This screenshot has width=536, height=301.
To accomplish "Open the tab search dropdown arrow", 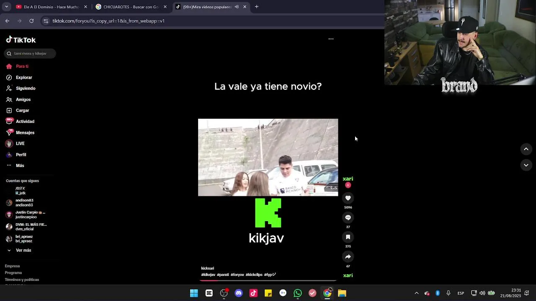I will click(x=6, y=7).
